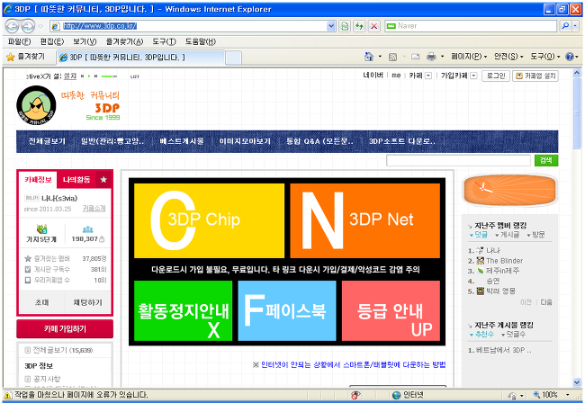Image resolution: width=585 pixels, height=403 pixels.
Task: Open a new blank browser tab
Action: (234, 58)
